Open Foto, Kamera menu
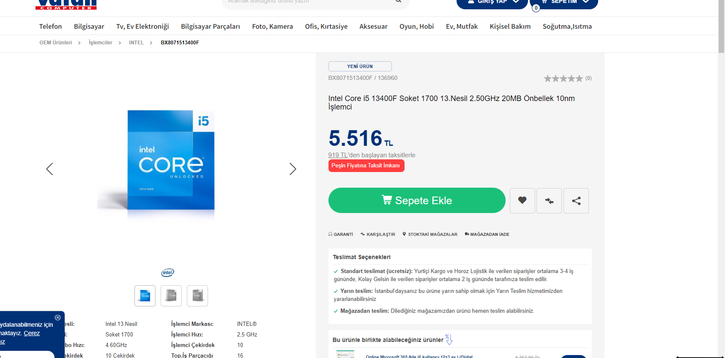This screenshot has height=358, width=725. click(x=273, y=26)
